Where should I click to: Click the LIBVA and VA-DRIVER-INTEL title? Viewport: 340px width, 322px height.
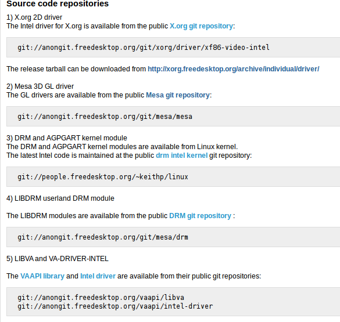(58, 259)
